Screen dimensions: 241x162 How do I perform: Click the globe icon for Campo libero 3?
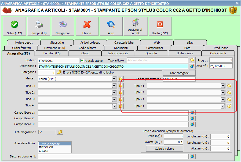point(192,124)
